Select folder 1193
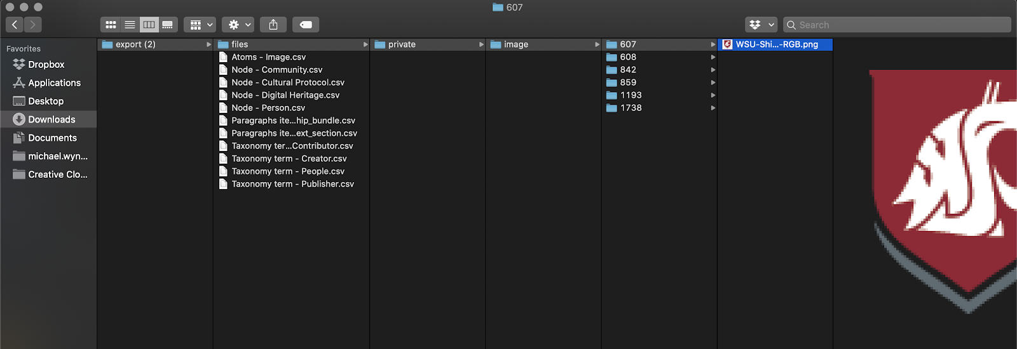This screenshot has width=1017, height=349. [660, 95]
